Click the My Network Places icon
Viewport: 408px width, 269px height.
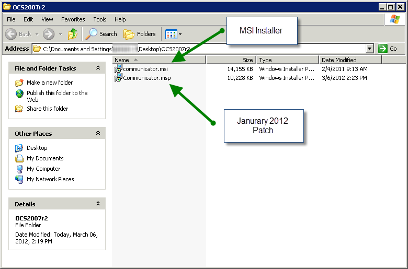(x=19, y=179)
